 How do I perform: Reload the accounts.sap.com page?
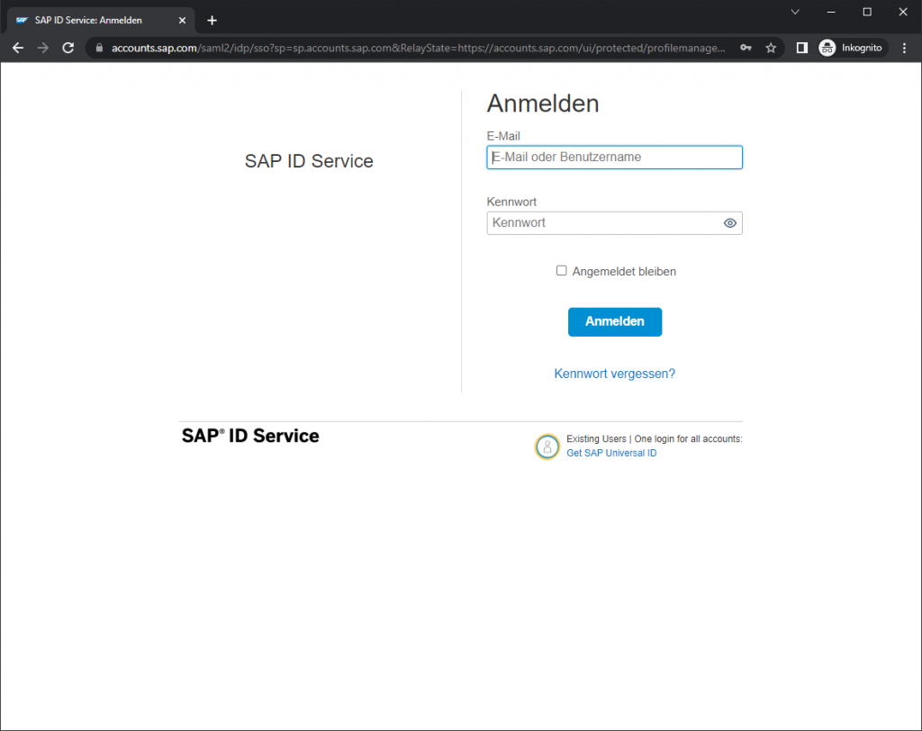coord(68,48)
